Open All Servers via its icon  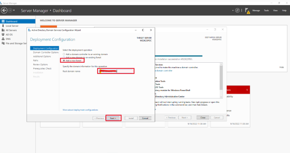coord(3,30)
